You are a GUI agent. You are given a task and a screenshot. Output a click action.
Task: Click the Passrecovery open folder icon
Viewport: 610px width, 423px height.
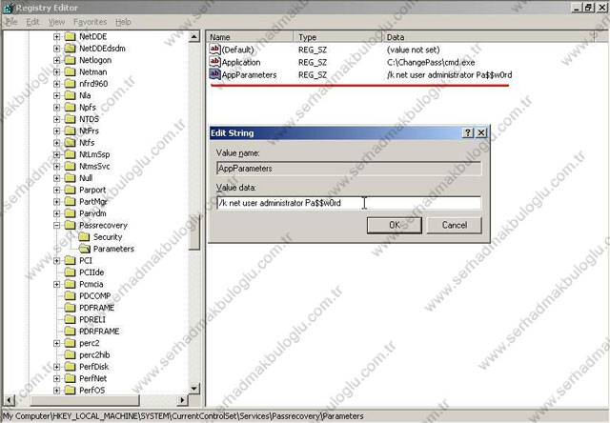[71, 226]
